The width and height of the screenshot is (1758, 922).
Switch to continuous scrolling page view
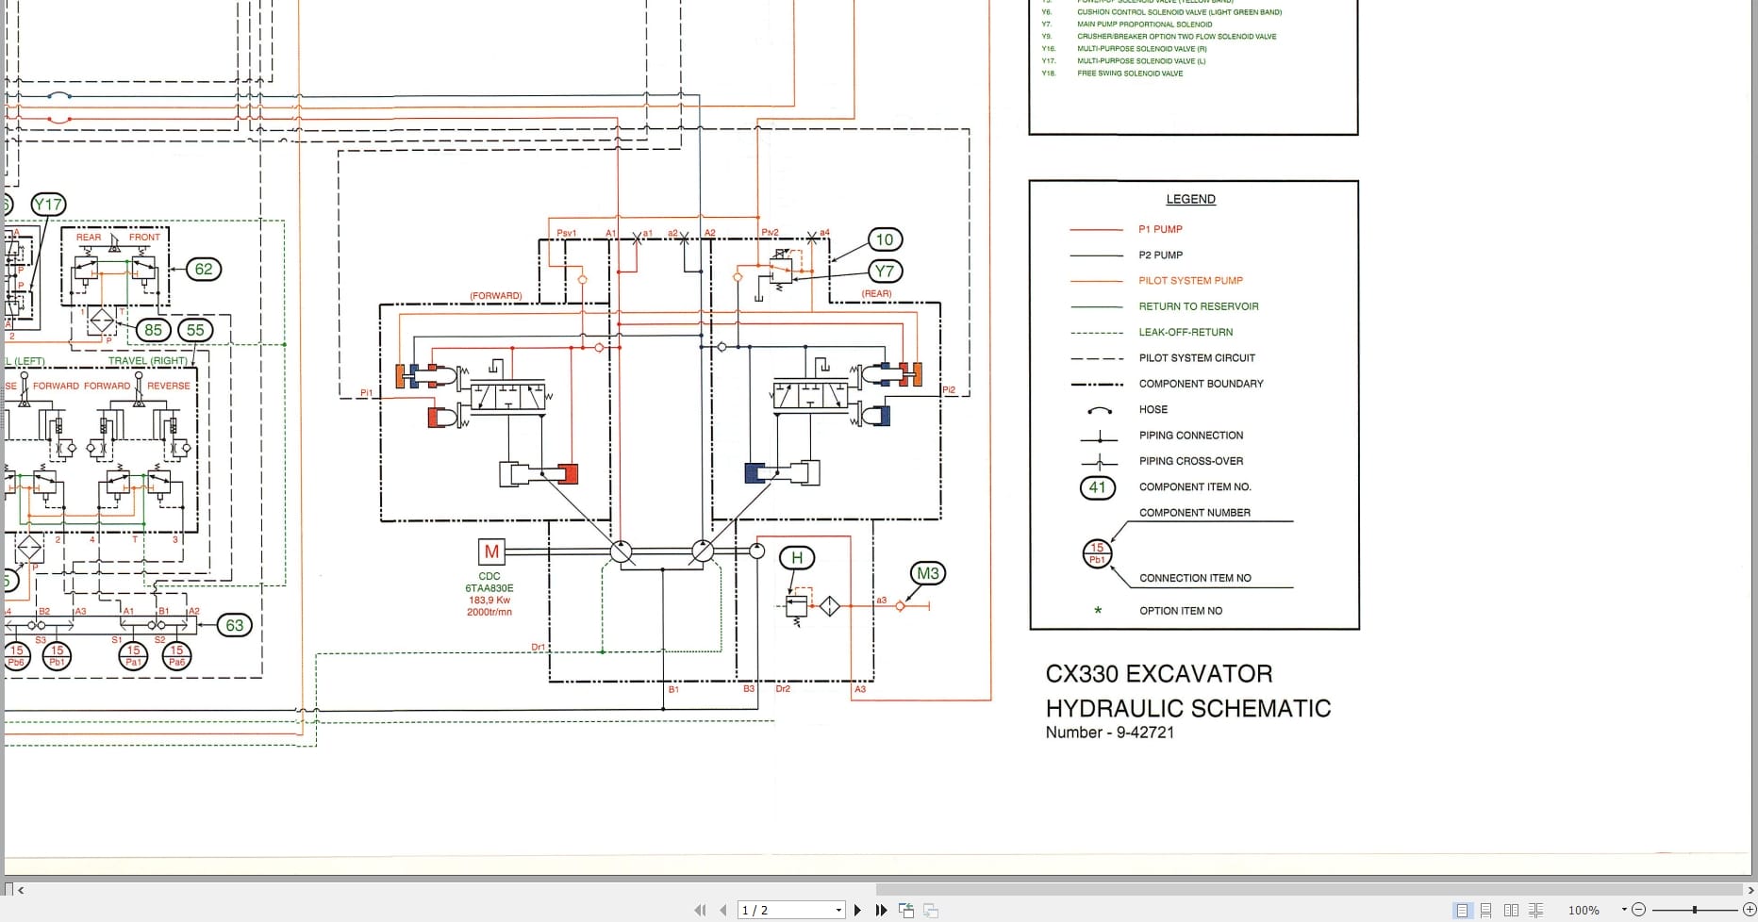(x=1486, y=910)
